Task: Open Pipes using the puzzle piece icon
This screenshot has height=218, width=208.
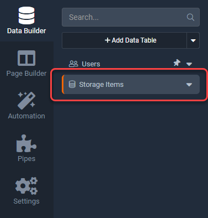Action: click(x=26, y=143)
